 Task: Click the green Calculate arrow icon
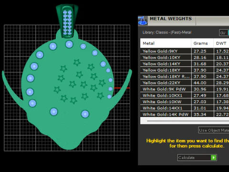214,158
